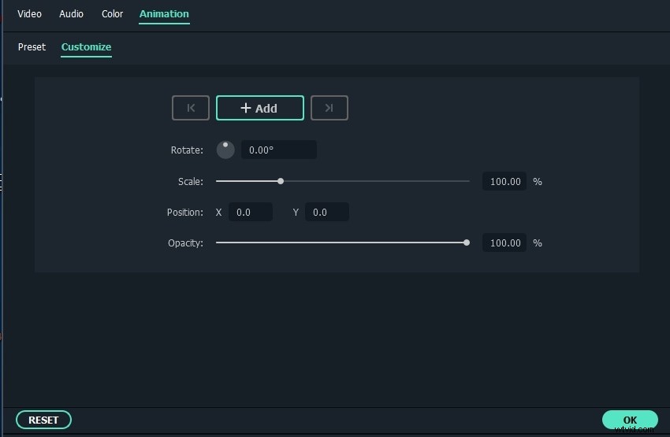Click the Rotate label
This screenshot has width=670, height=437.
tap(187, 150)
